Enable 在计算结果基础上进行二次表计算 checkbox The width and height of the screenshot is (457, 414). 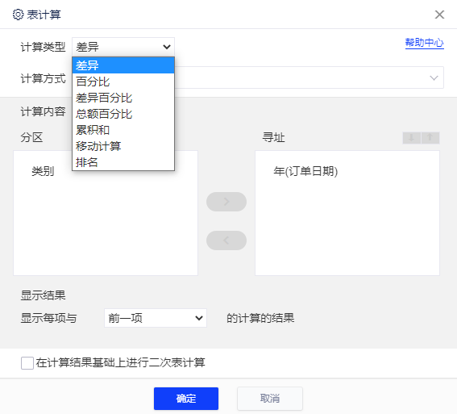click(27, 363)
